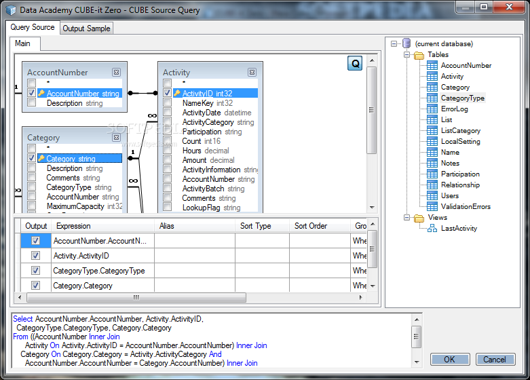Screen dimensions: 530x380
Task: Check the ActivityDate datetime checkbox
Action: coord(167,111)
